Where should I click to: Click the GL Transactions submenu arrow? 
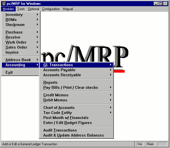(x=111, y=65)
